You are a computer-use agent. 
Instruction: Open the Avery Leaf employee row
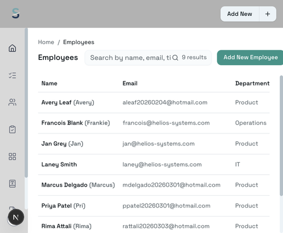pos(154,102)
